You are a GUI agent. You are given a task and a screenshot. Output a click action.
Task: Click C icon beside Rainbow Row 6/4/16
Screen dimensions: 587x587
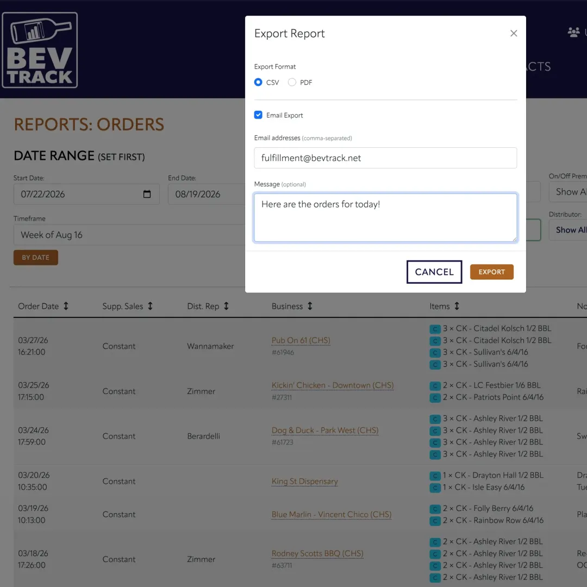tap(435, 521)
